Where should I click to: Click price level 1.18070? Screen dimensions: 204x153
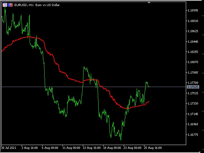point(193,62)
